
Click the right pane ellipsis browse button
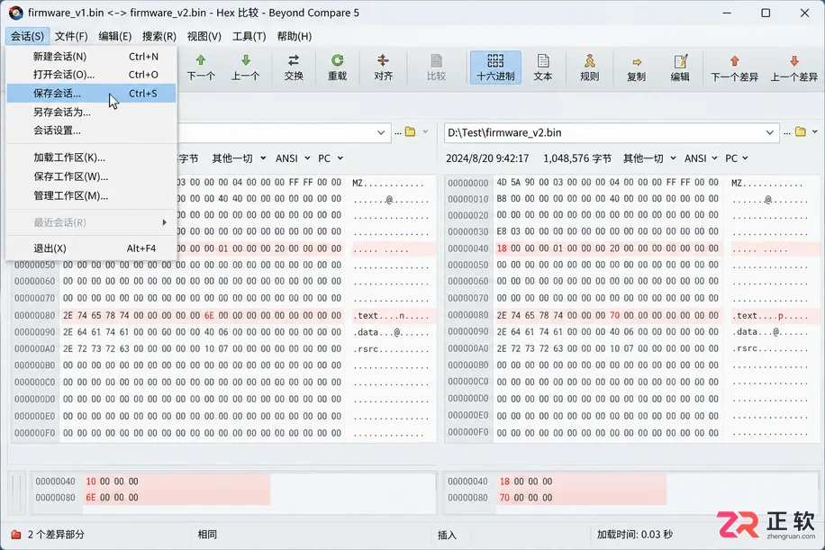(x=786, y=133)
